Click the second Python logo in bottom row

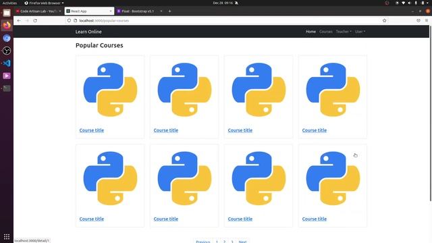click(x=184, y=178)
